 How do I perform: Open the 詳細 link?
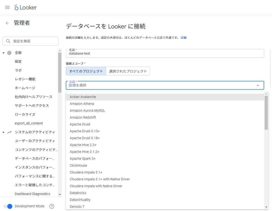pyautogui.click(x=184, y=38)
